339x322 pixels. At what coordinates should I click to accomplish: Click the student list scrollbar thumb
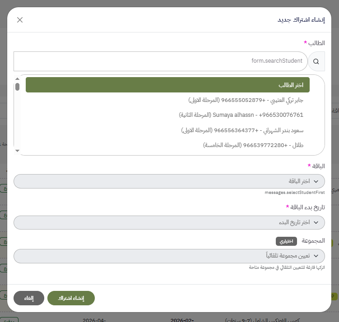tap(17, 87)
